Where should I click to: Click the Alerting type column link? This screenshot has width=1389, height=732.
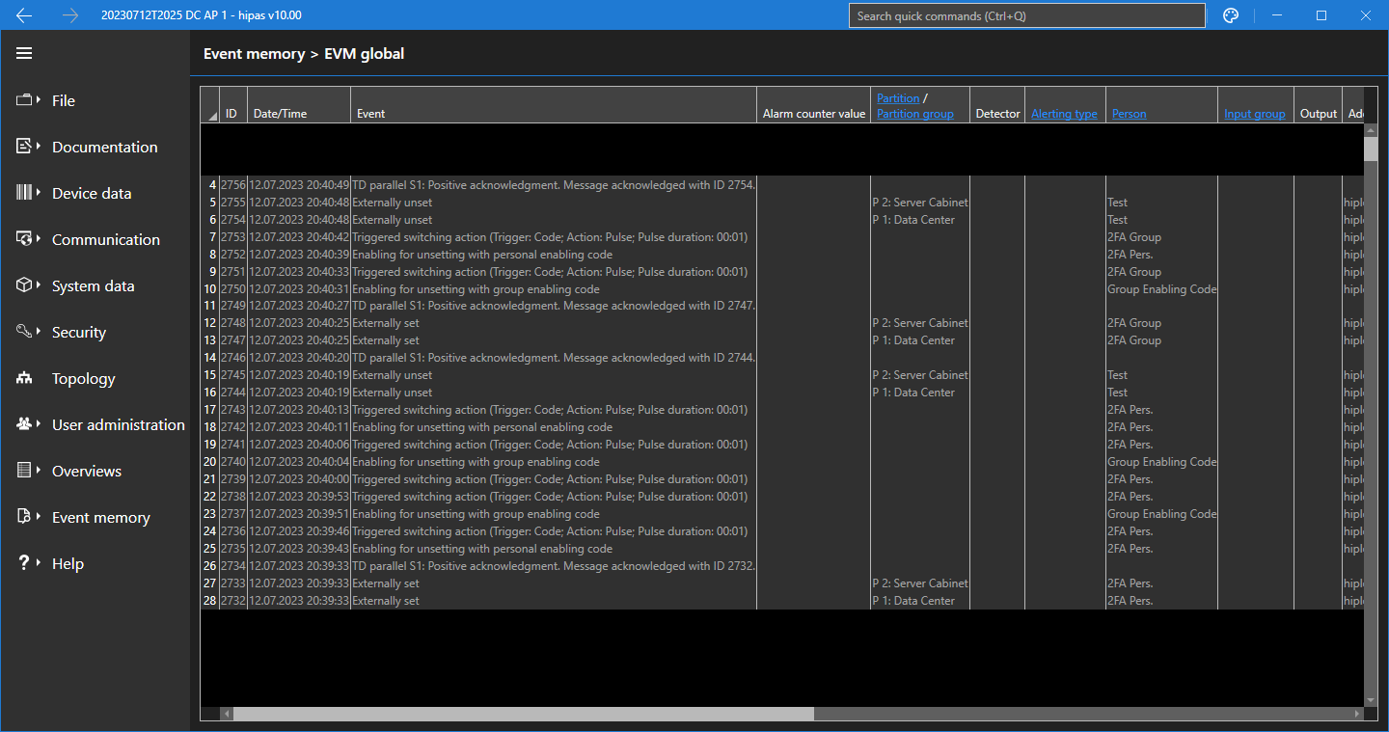(1064, 114)
